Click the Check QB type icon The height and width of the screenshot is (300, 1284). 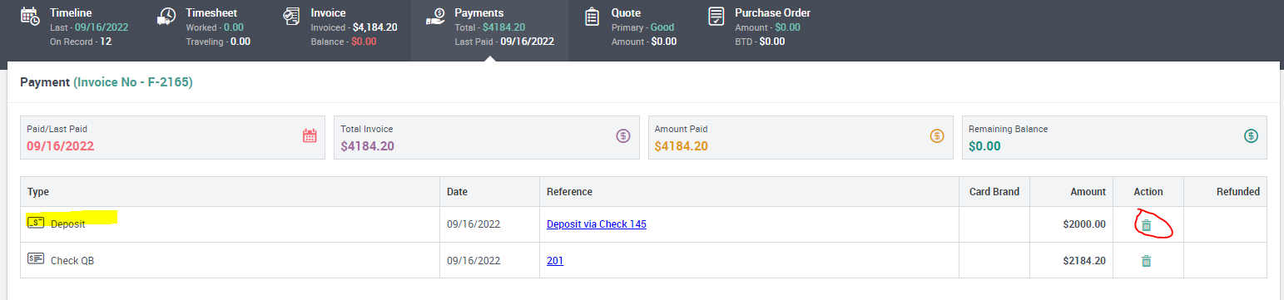[x=36, y=259]
